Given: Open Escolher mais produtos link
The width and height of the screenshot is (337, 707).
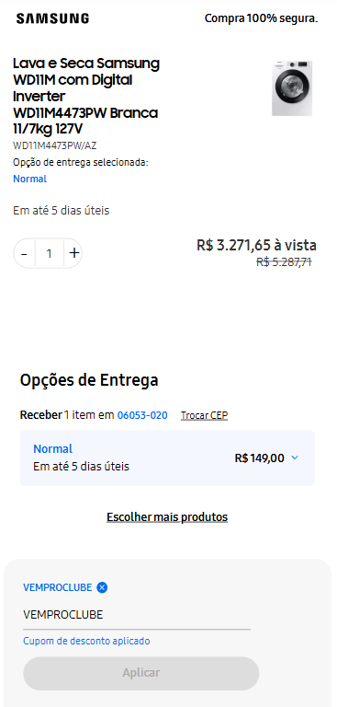Looking at the screenshot, I should (x=167, y=516).
